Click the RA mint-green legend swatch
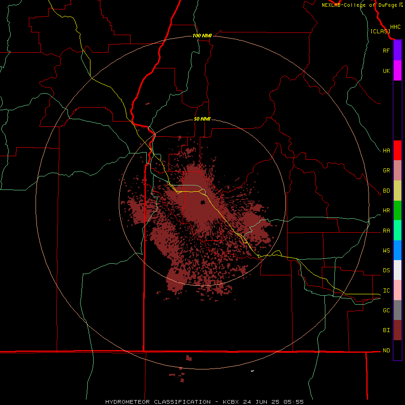The width and height of the screenshot is (405, 405). tap(397, 230)
